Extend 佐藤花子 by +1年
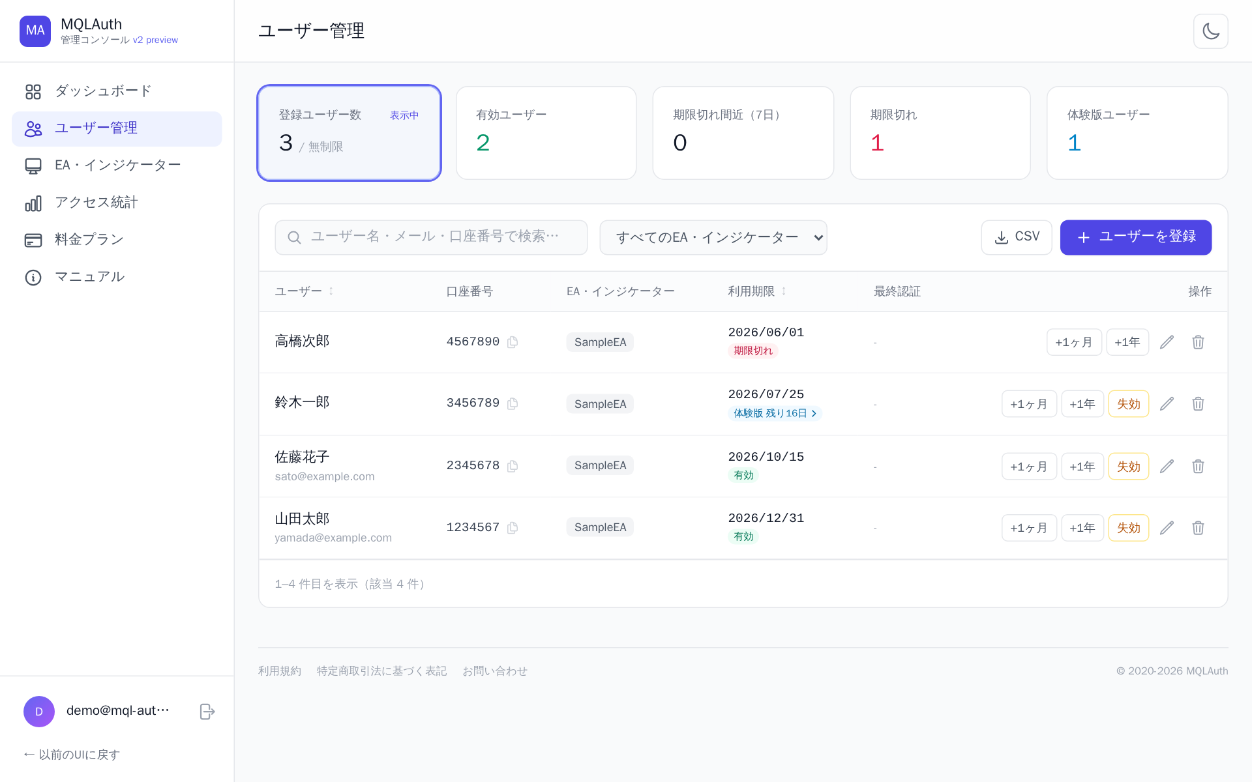 click(x=1082, y=467)
